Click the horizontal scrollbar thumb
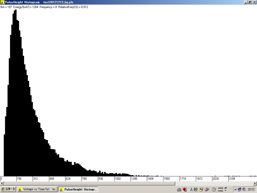The image size is (257, 193). [90, 183]
